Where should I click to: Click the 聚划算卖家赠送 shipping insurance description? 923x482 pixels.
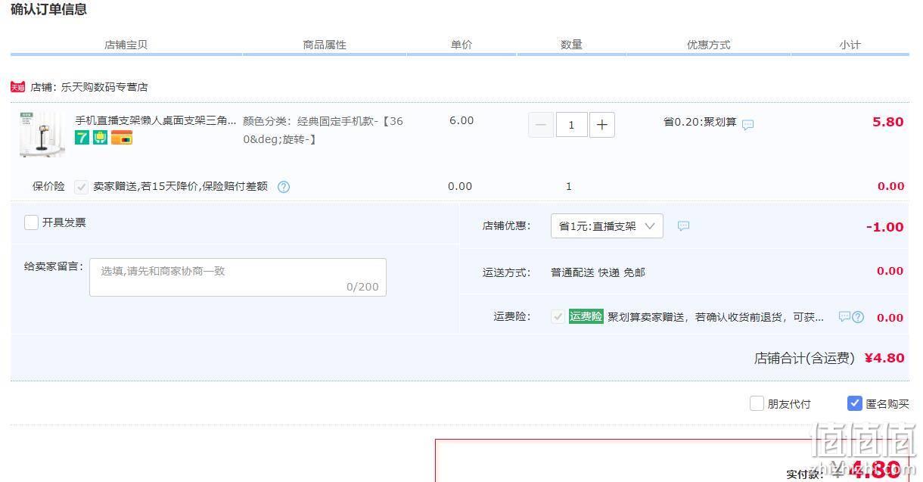(716, 317)
